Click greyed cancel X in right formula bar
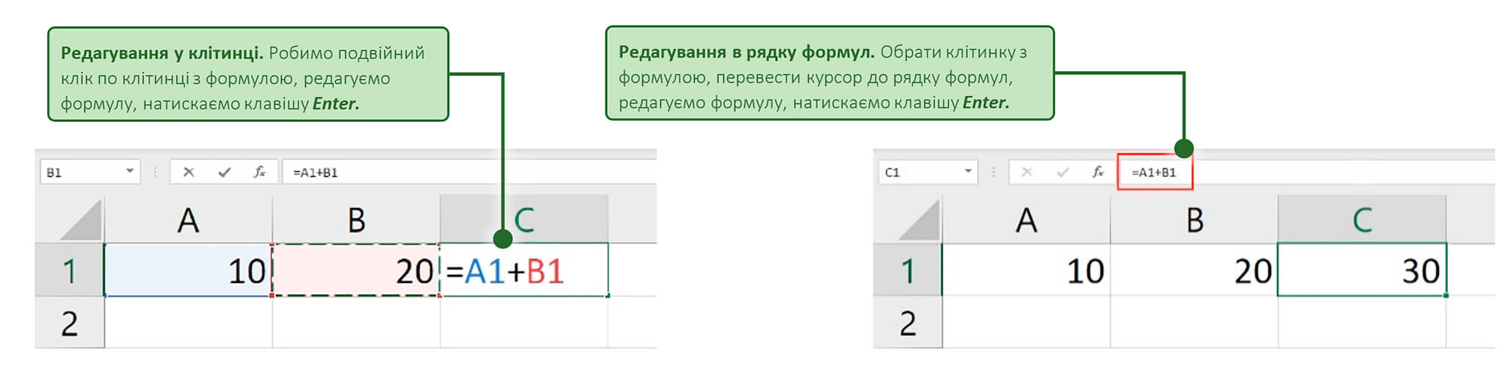 pyautogui.click(x=1027, y=172)
